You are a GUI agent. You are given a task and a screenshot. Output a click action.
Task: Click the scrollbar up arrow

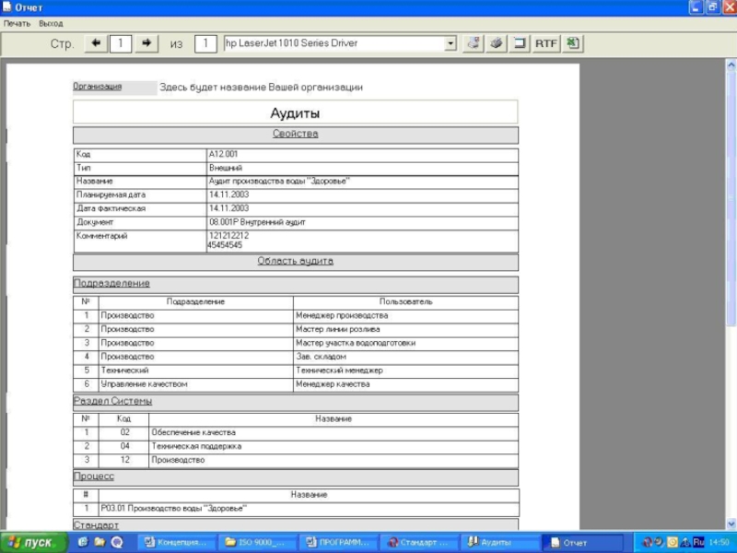[x=731, y=65]
